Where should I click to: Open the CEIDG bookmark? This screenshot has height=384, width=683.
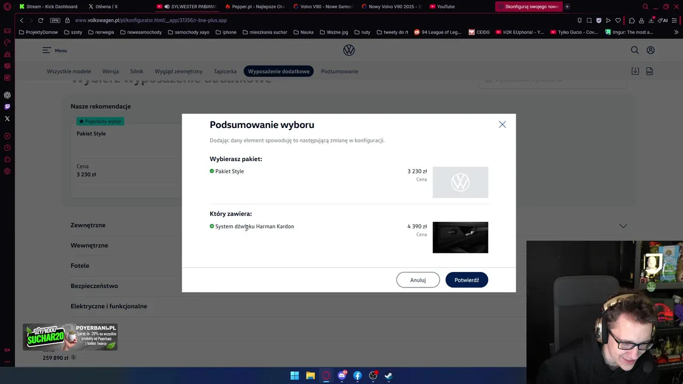click(x=479, y=32)
